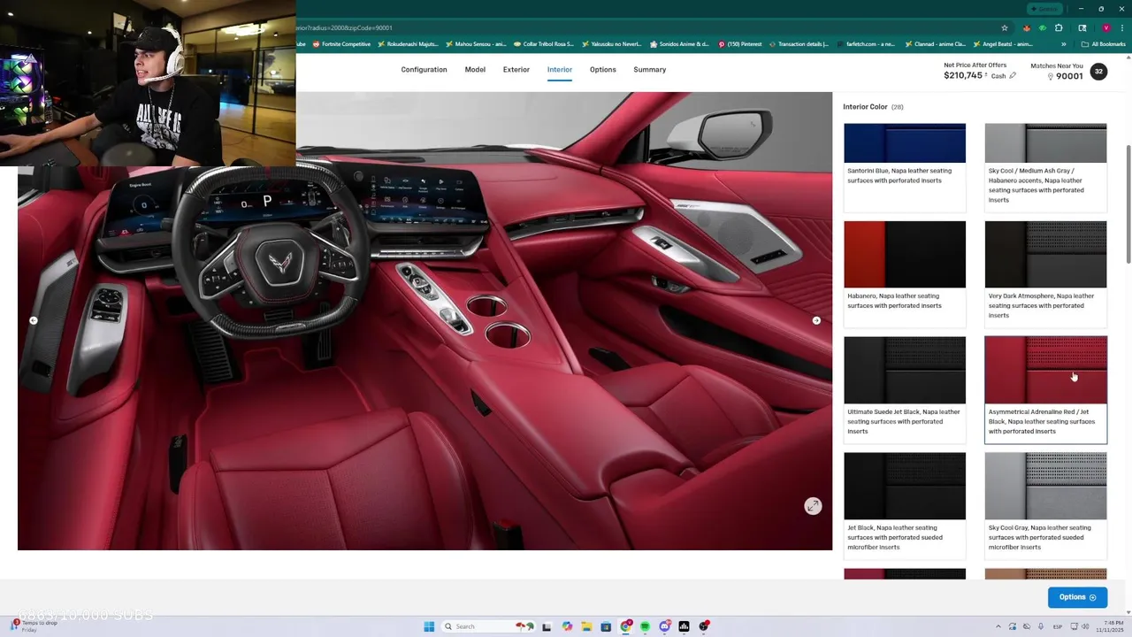Viewport: 1132px width, 637px height.
Task: Expand the interior image to fullscreen
Action: coord(813,506)
